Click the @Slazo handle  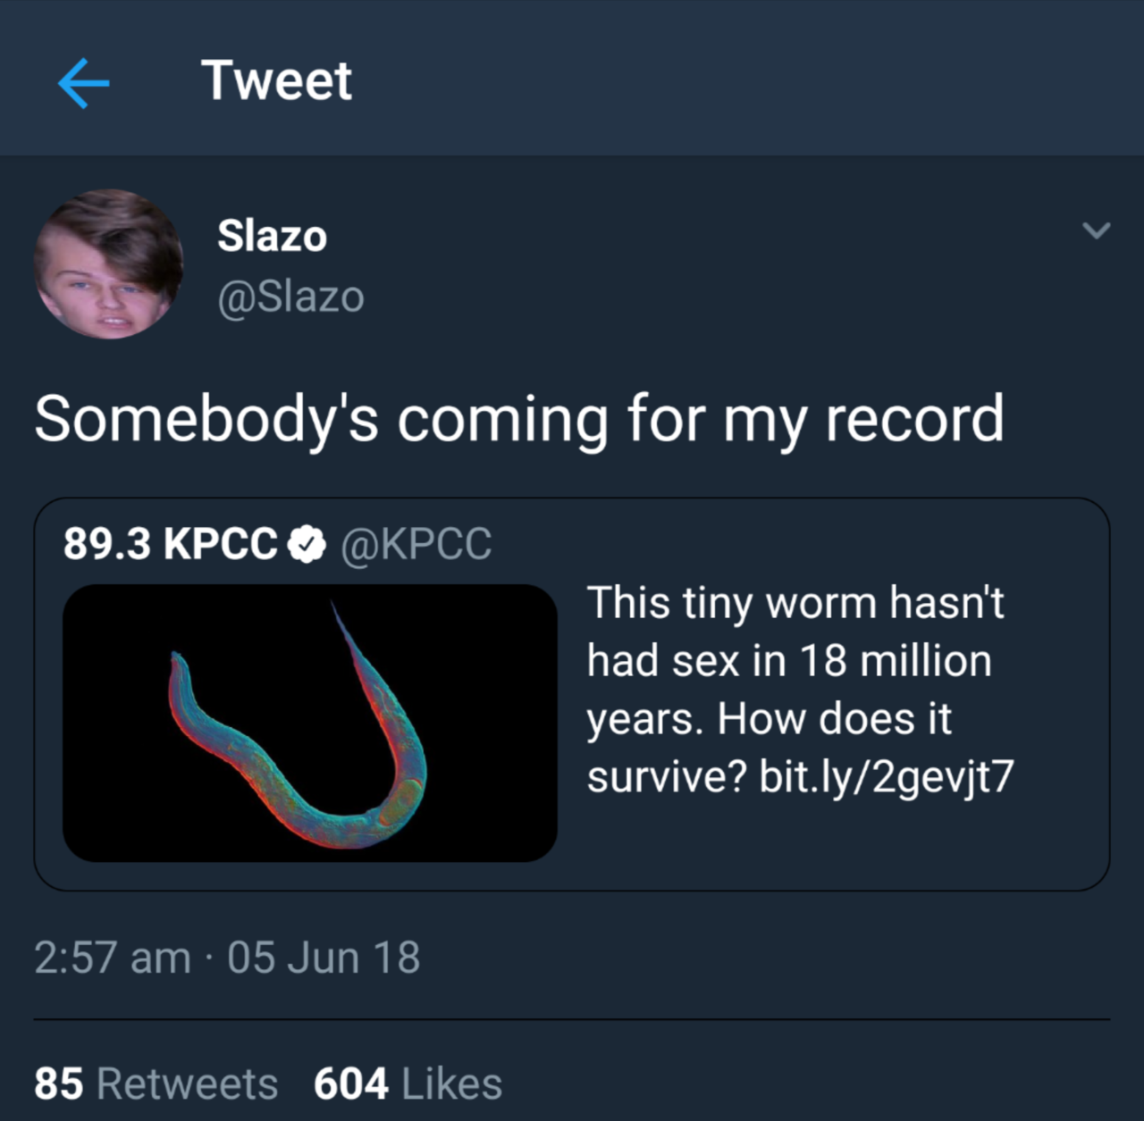[x=290, y=297]
